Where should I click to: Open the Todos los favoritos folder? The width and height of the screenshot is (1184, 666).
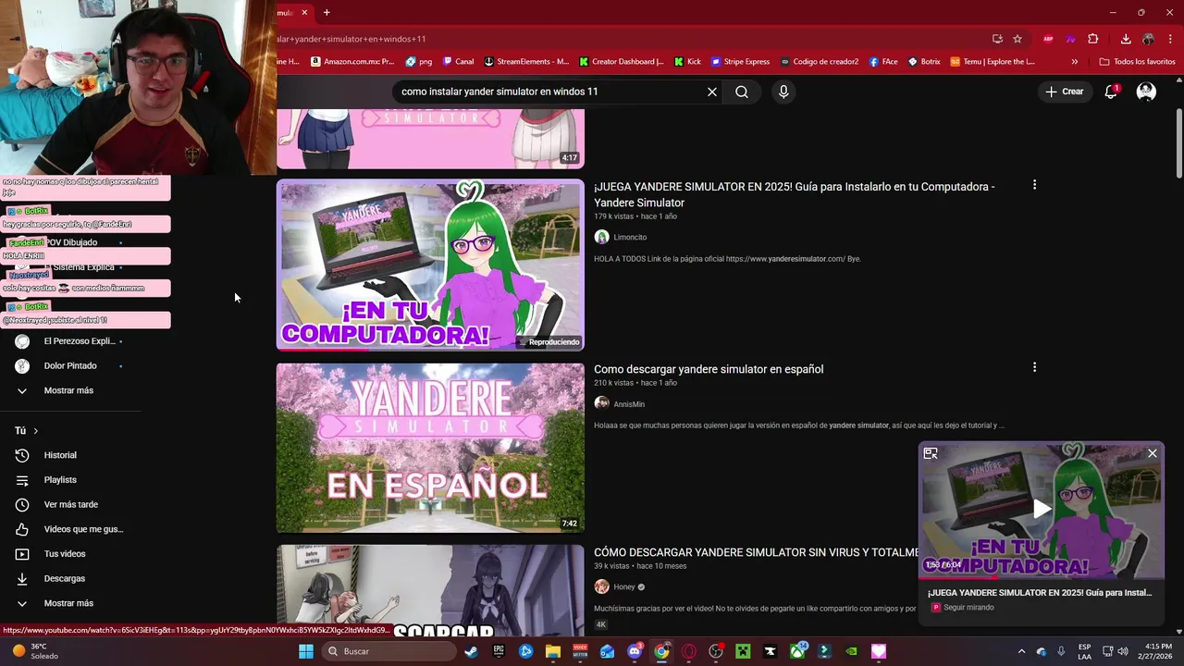pyautogui.click(x=1137, y=62)
